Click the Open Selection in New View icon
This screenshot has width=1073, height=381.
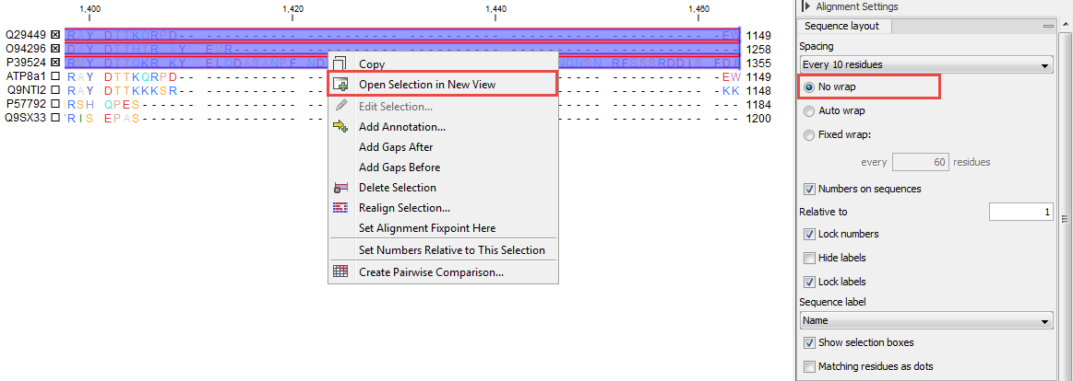click(340, 85)
